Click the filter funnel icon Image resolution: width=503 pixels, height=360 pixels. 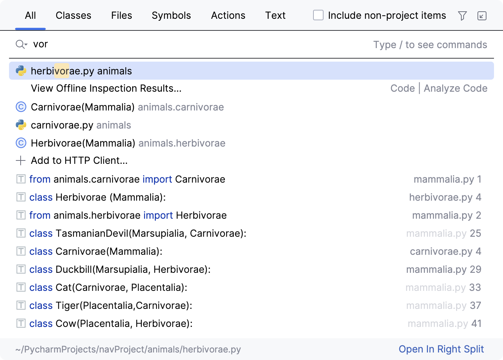coord(462,16)
